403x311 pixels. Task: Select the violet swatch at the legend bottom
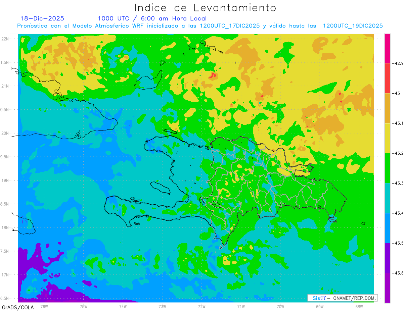point(387,288)
